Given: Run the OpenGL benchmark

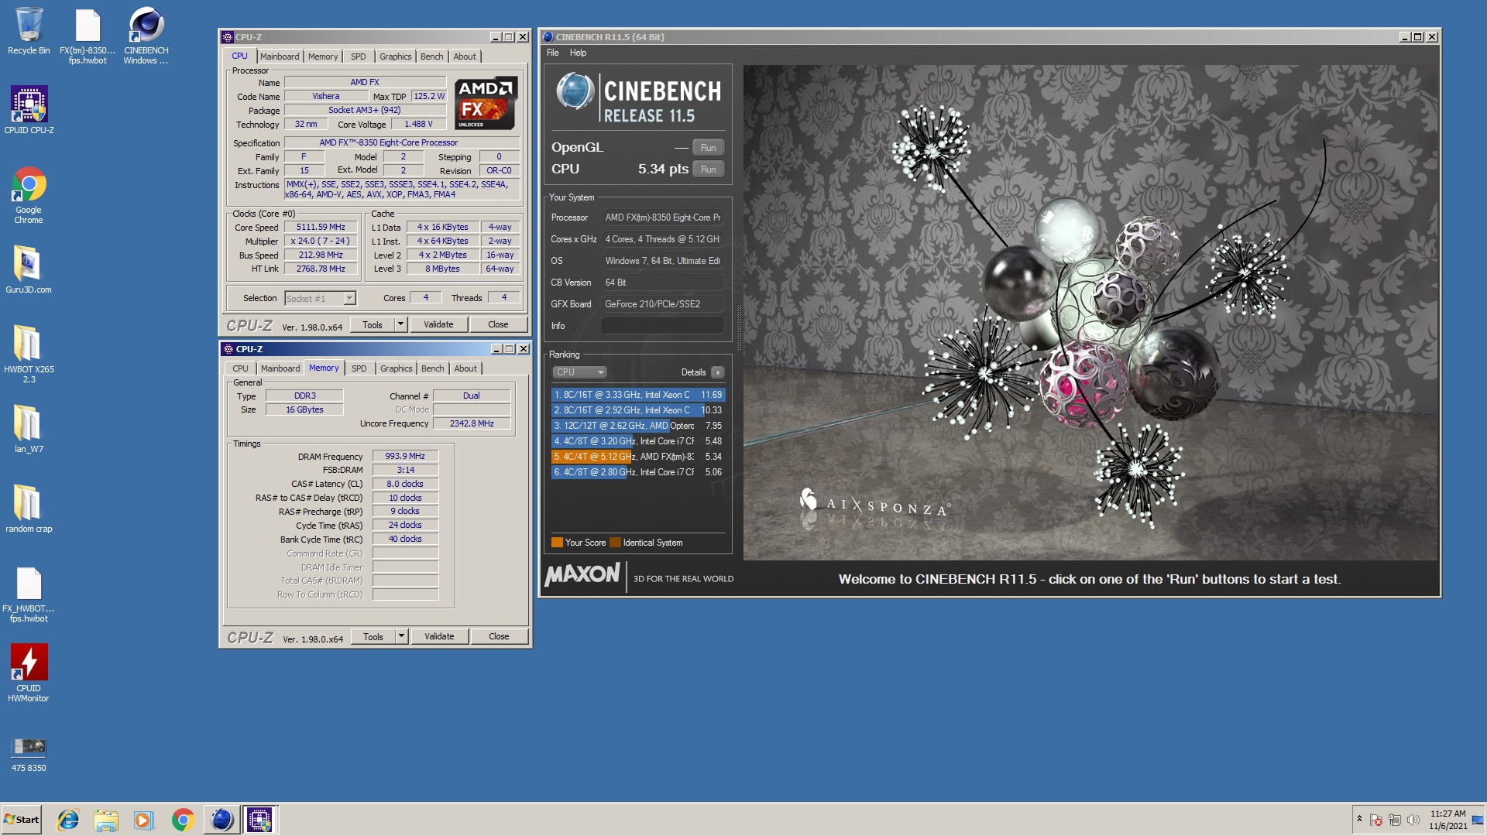Looking at the screenshot, I should pyautogui.click(x=708, y=148).
